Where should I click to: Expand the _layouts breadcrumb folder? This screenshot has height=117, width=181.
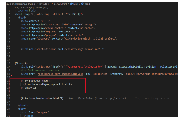pyautogui.click(x=43, y=4)
